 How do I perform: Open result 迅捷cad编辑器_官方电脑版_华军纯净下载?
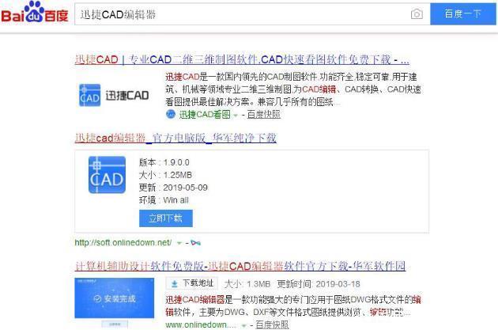175,138
